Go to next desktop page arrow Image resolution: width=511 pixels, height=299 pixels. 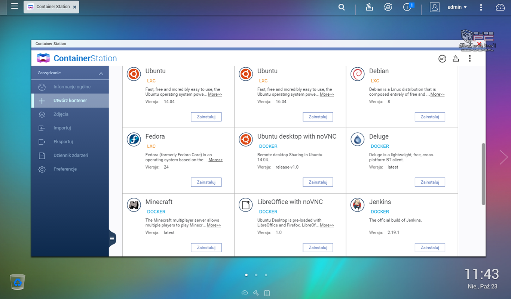pos(504,157)
